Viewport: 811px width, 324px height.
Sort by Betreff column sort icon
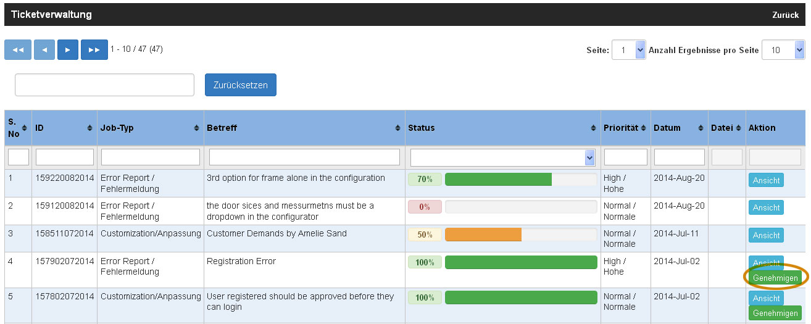(397, 128)
